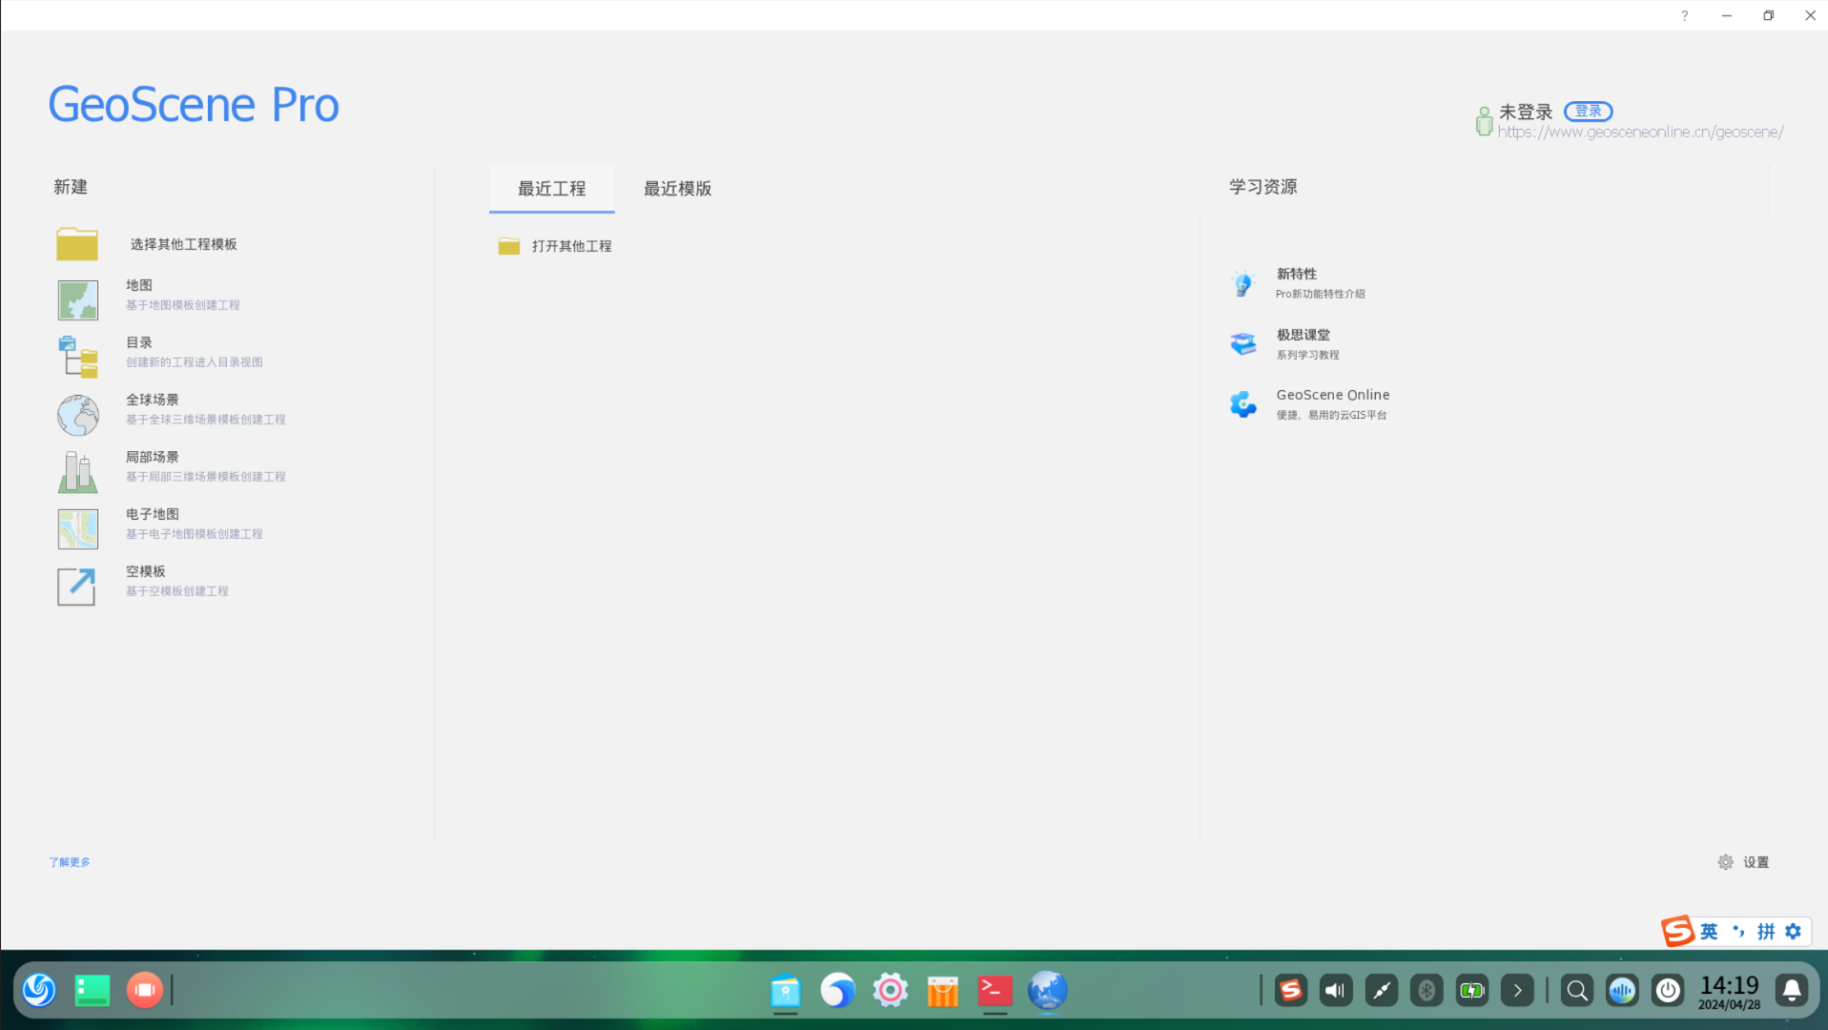Click the battery tray icon
1828x1030 pixels.
(1472, 991)
